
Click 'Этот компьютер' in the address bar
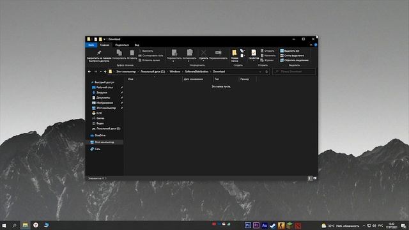126,72
